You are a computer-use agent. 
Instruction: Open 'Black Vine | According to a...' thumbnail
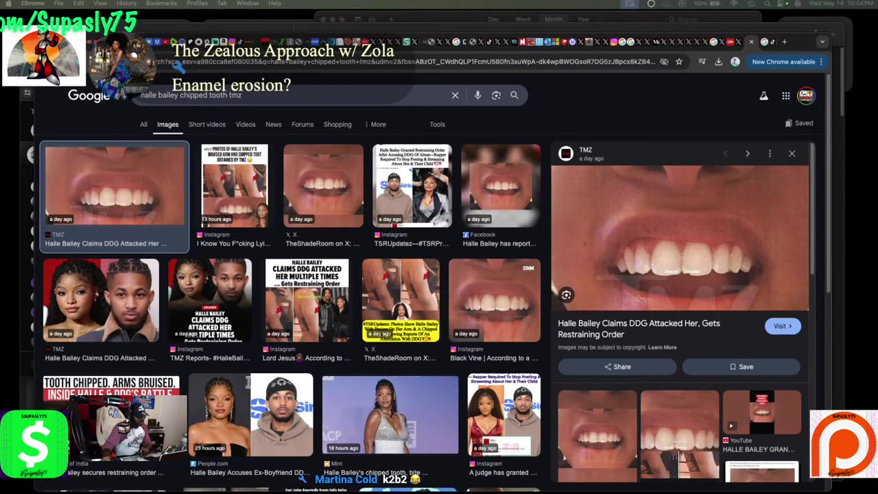tap(494, 301)
